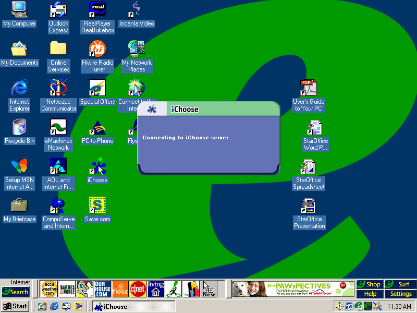The image size is (417, 313).
Task: Open the Netscape Communicator shortcut
Action: pos(58,89)
